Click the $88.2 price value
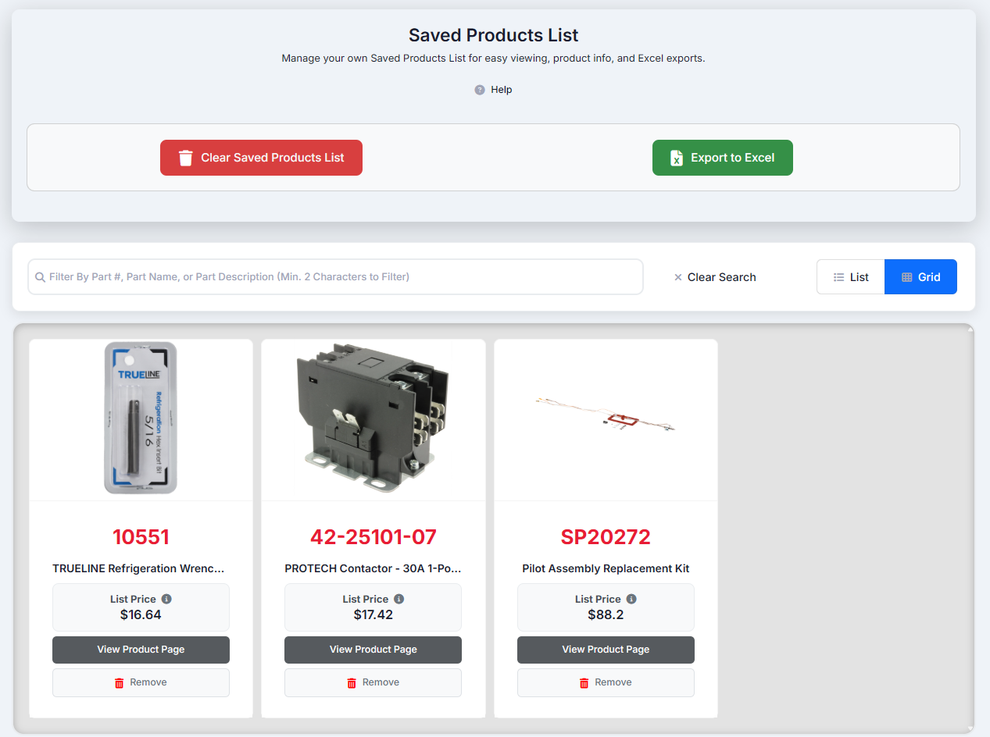The width and height of the screenshot is (990, 737). tap(606, 614)
